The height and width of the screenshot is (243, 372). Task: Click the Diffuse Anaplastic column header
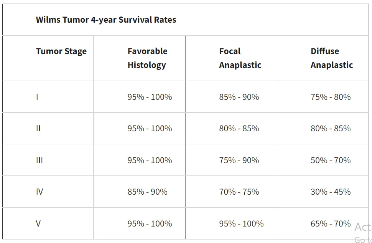(x=332, y=58)
